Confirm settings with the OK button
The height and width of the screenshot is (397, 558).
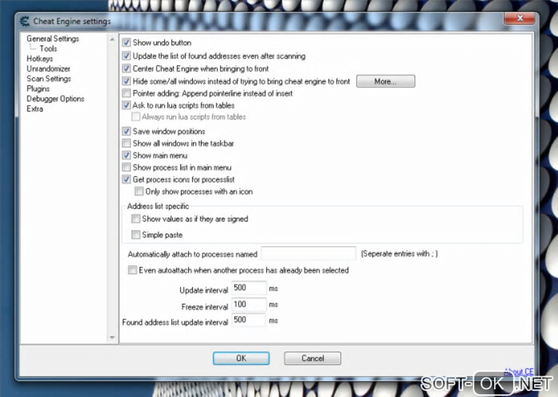tap(241, 358)
